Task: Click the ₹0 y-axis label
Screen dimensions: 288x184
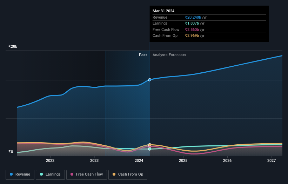Action: [11, 152]
